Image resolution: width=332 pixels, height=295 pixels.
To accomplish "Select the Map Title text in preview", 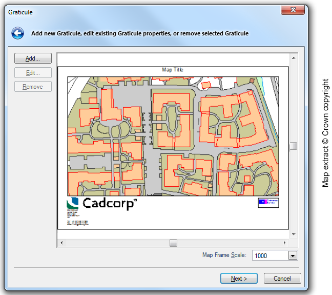I will tap(173, 70).
